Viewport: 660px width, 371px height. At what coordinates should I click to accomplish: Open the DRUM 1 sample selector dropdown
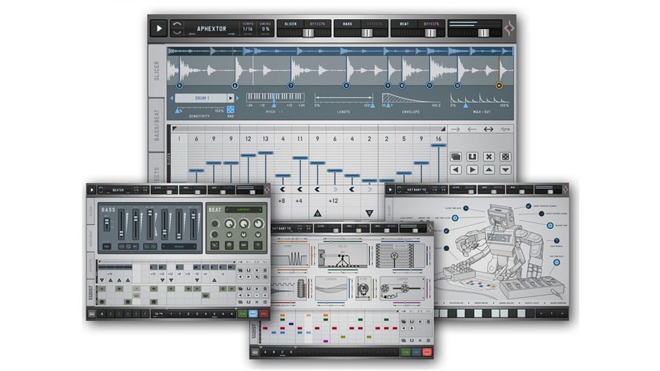coord(202,98)
